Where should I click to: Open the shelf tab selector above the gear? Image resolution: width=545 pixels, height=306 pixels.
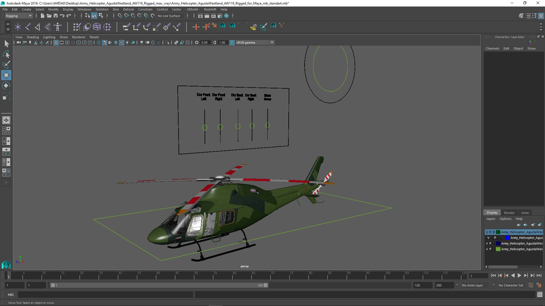(8, 24)
